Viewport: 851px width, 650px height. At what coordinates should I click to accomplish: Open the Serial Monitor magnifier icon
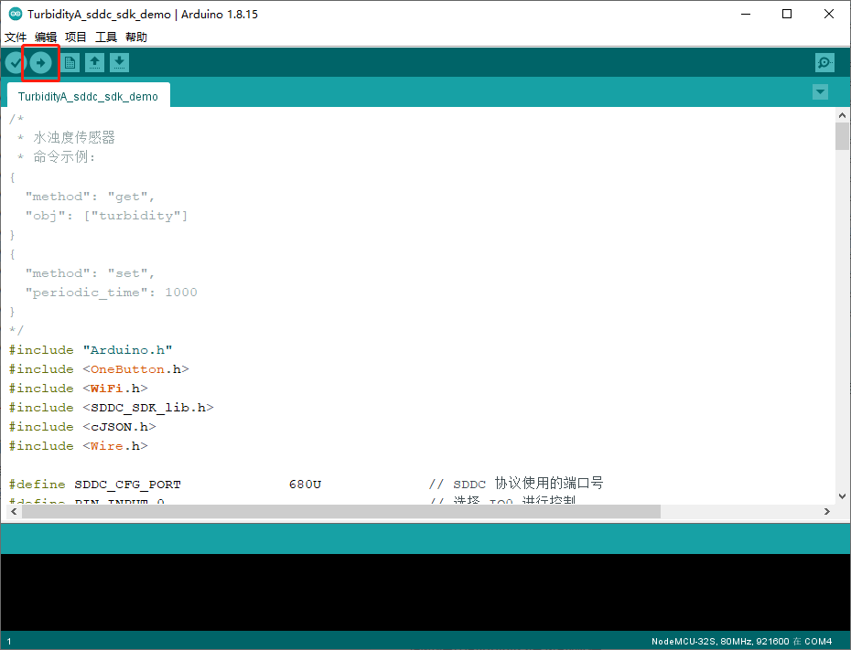click(x=825, y=63)
